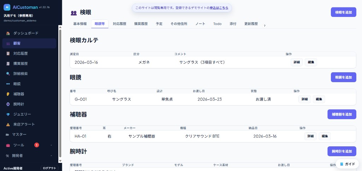Click the ログアウト button
Image resolution: width=362 pixels, height=171 pixels.
point(49,168)
